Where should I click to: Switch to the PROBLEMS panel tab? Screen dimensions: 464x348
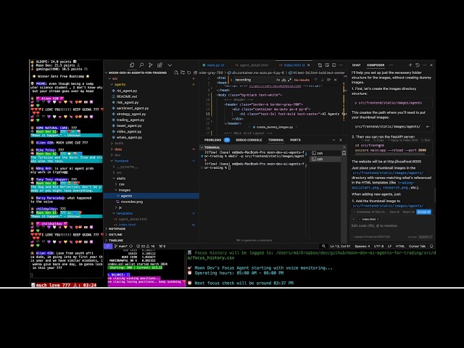pyautogui.click(x=212, y=140)
